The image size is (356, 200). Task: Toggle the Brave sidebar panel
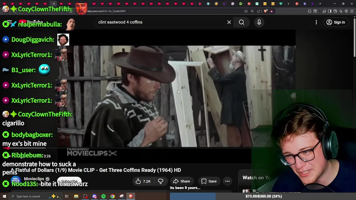pyautogui.click(x=330, y=11)
